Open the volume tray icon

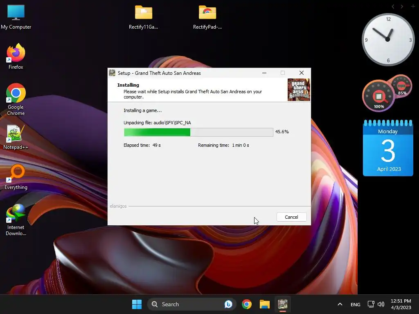pyautogui.click(x=381, y=304)
